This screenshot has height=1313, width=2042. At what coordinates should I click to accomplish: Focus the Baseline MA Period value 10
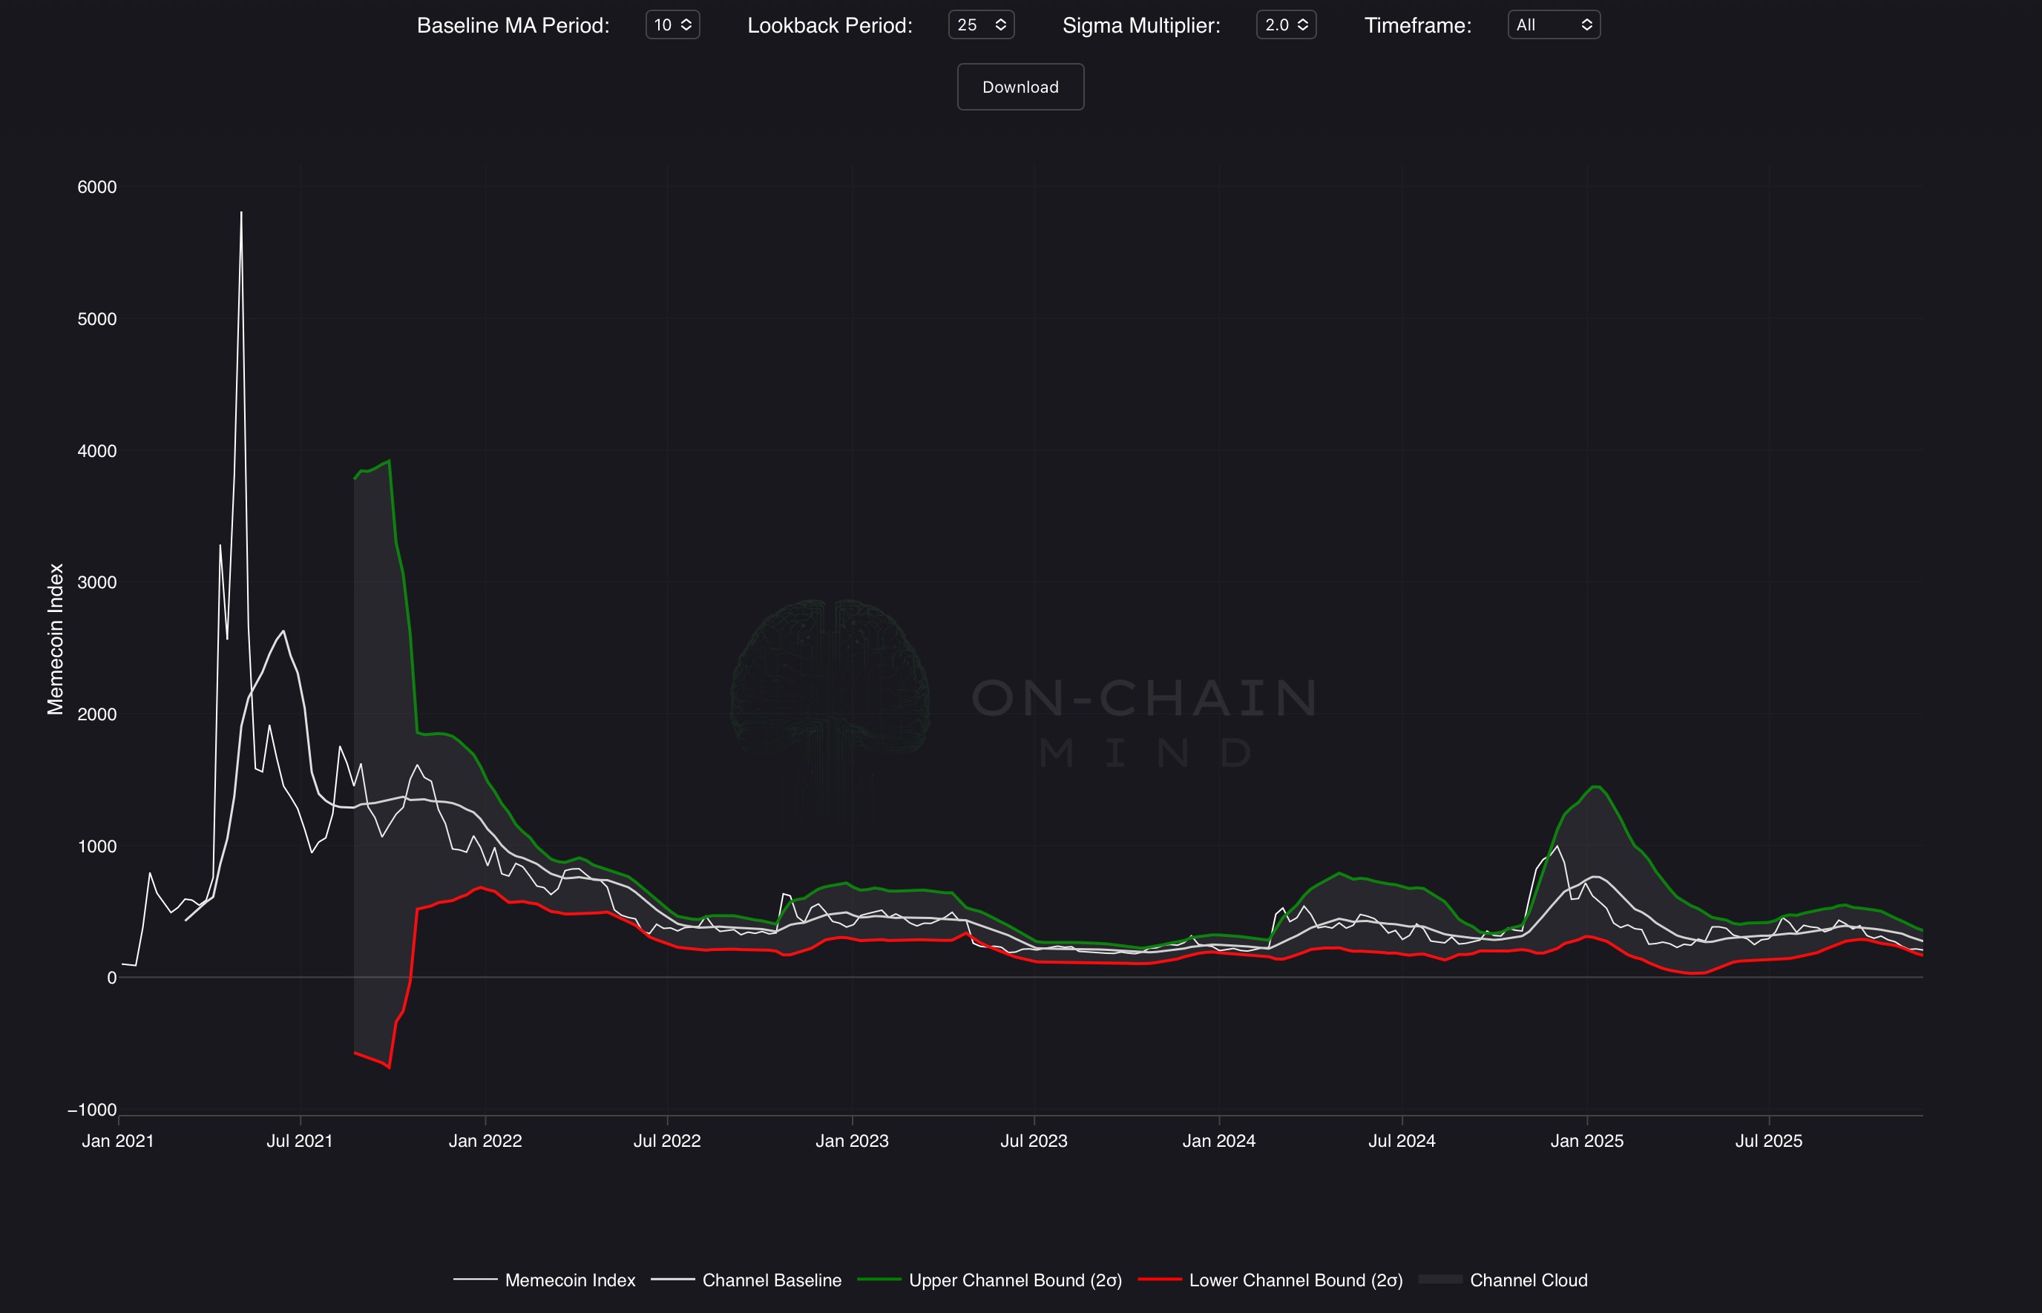click(663, 24)
